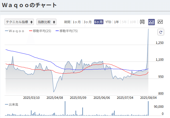Click the 1,250 price axis label
Image resolution: width=170 pixels, height=118 pixels.
[160, 43]
